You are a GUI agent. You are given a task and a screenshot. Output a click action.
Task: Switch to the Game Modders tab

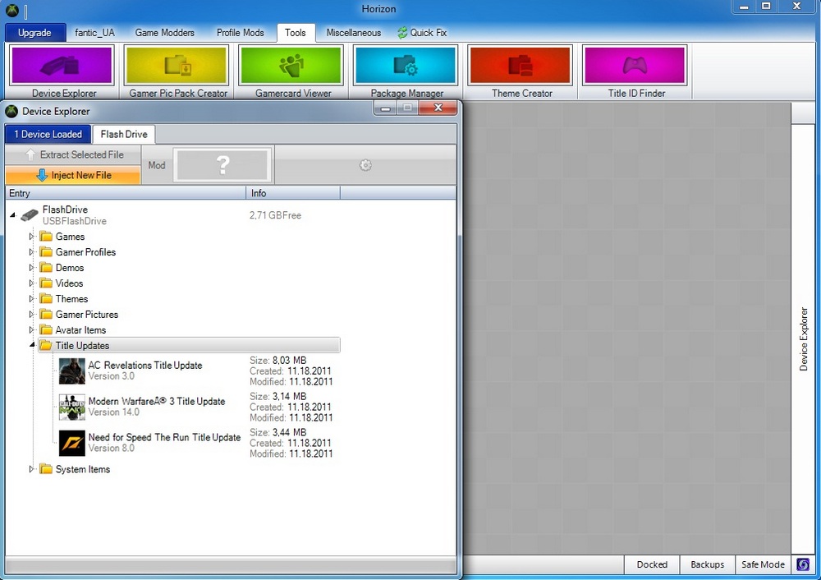[x=164, y=33]
